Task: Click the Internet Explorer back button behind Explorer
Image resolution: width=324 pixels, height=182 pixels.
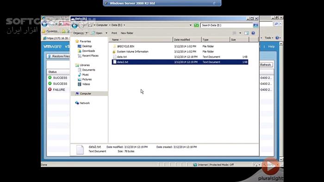Action: point(44,24)
